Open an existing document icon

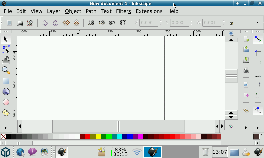tap(246, 49)
